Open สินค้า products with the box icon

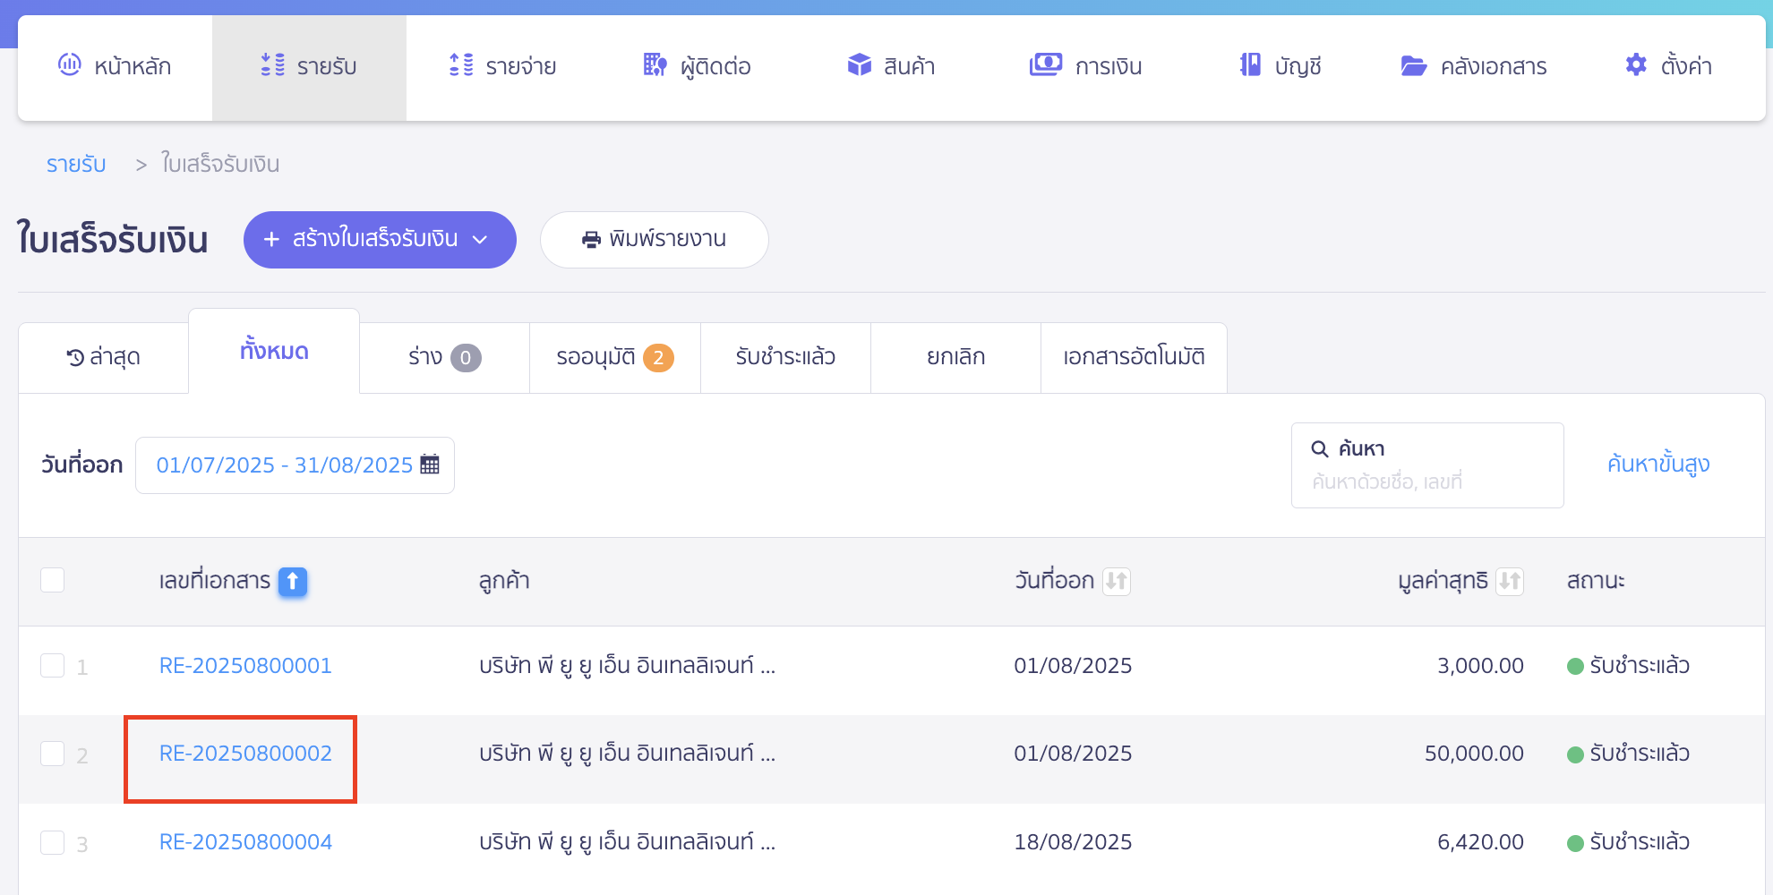click(x=859, y=64)
